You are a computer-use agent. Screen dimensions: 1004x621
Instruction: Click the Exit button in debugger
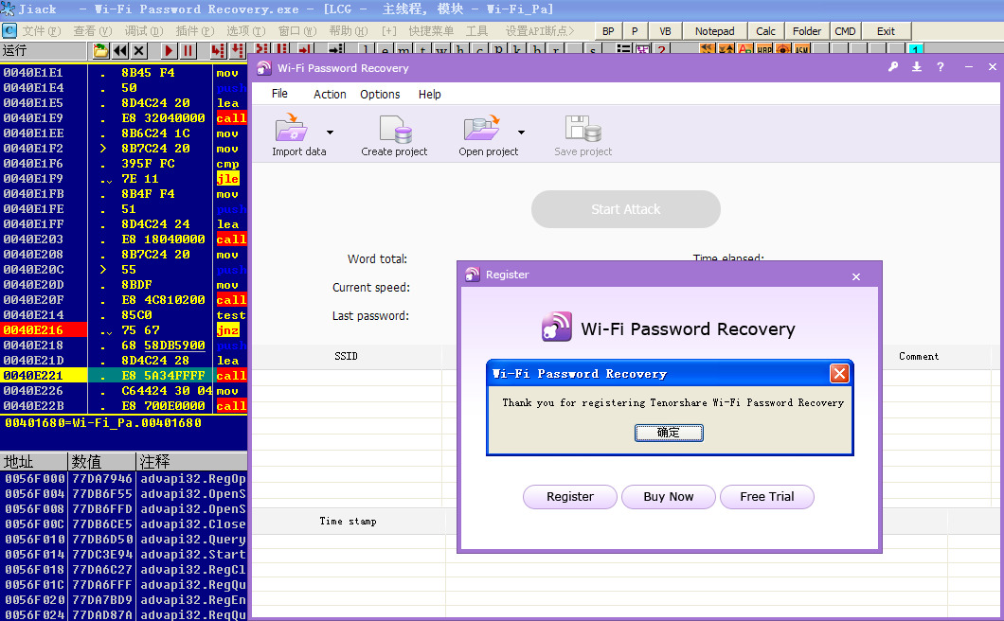click(x=886, y=30)
